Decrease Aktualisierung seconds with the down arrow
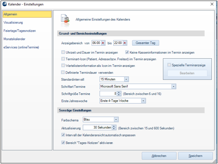The image size is (218, 164). click(114, 129)
